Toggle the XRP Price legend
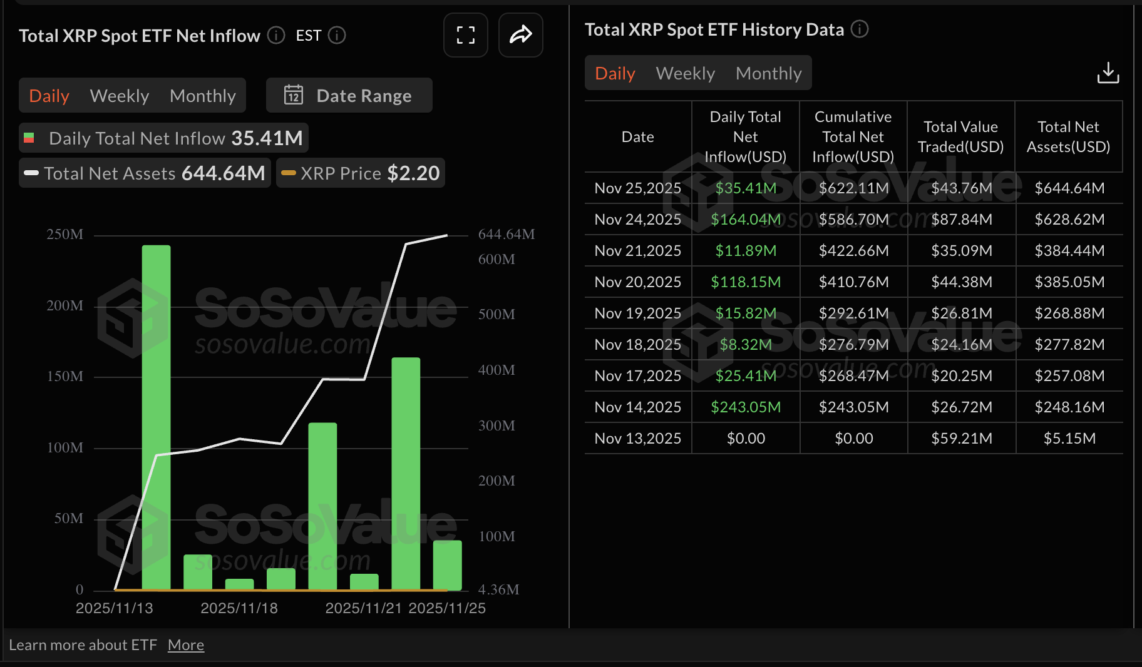Screen dimensions: 1142x667 [360, 173]
